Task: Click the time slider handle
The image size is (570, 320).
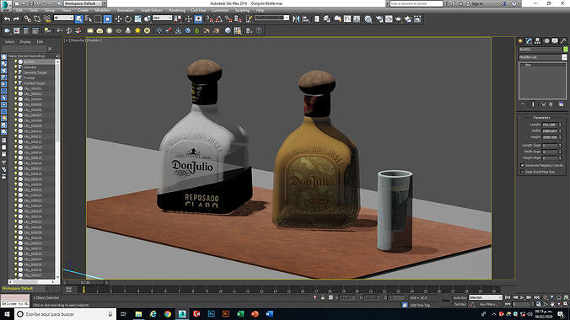Action: [85, 282]
